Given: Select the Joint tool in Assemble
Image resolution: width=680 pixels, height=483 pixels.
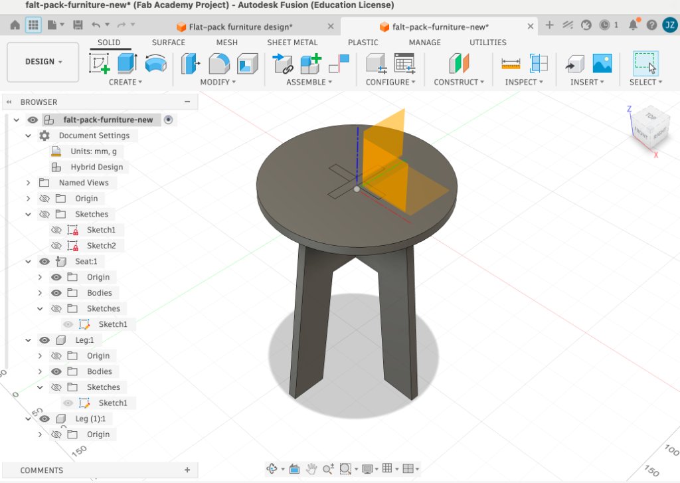Looking at the screenshot, I should point(283,63).
